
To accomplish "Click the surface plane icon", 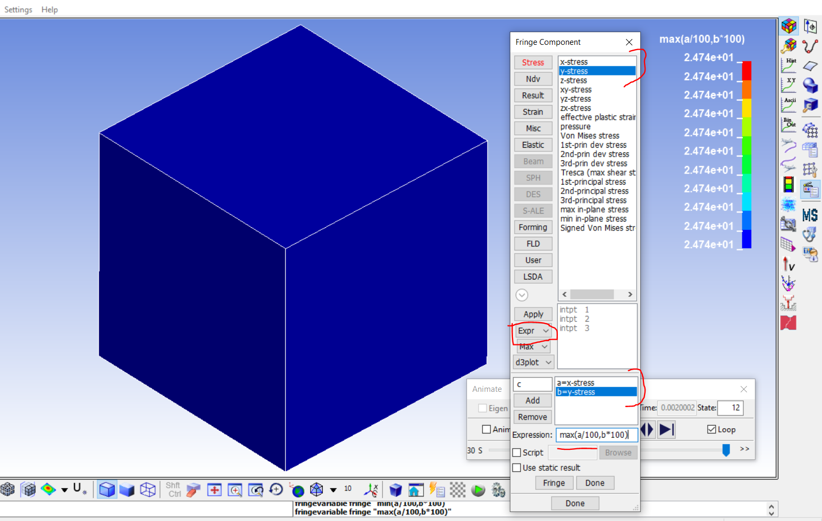I will point(810,65).
